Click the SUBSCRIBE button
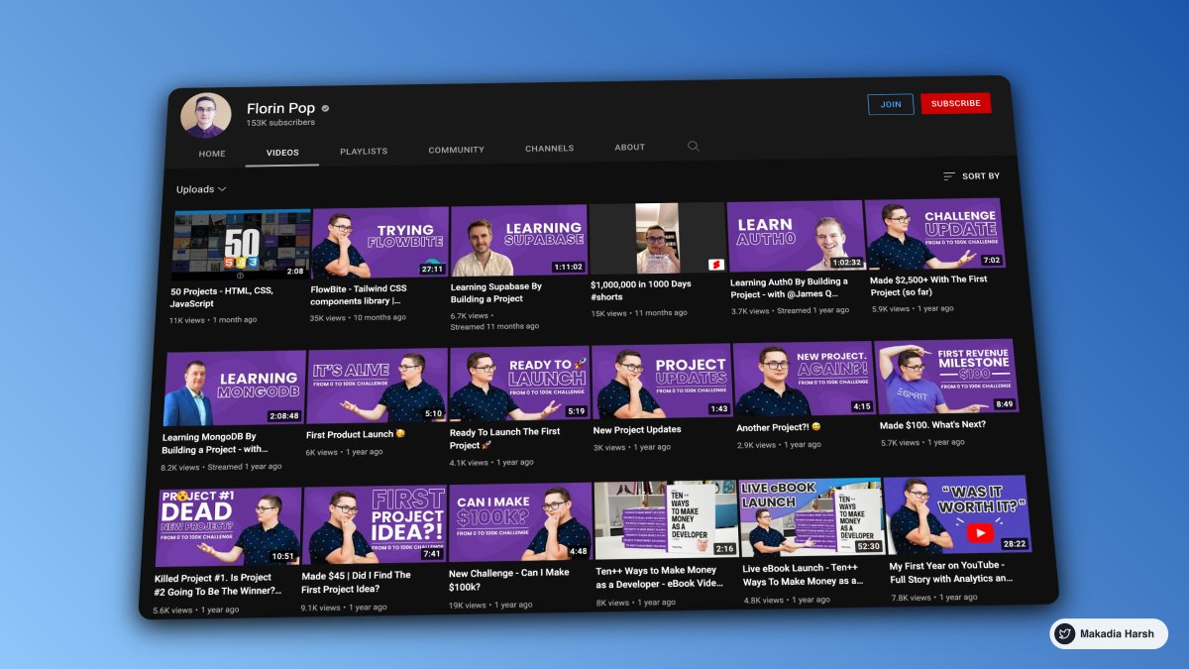This screenshot has width=1189, height=669. 955,102
